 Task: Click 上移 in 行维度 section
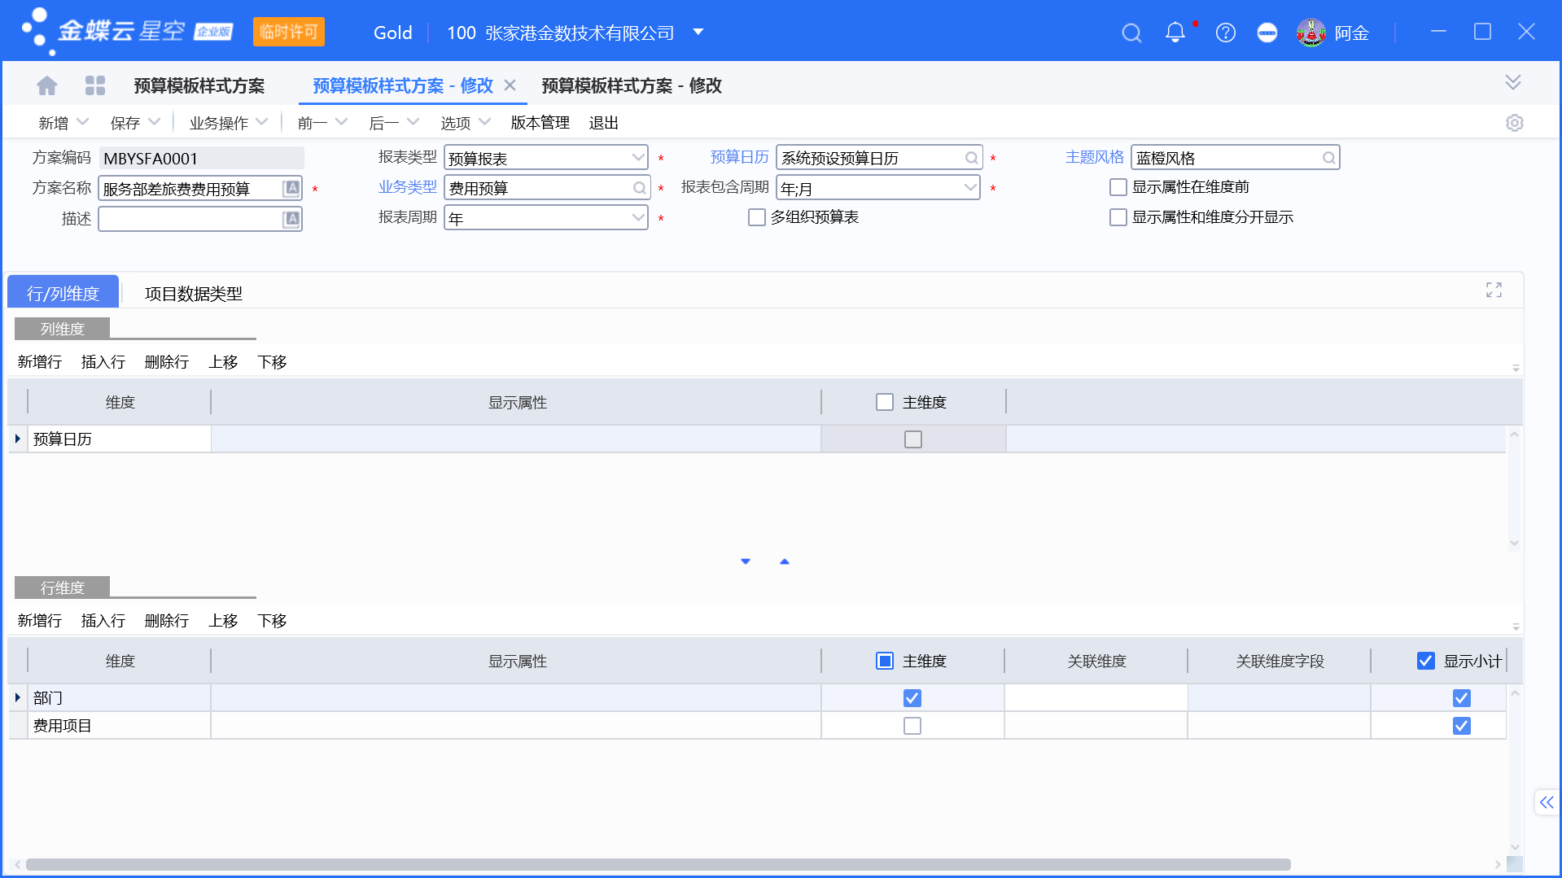point(223,621)
